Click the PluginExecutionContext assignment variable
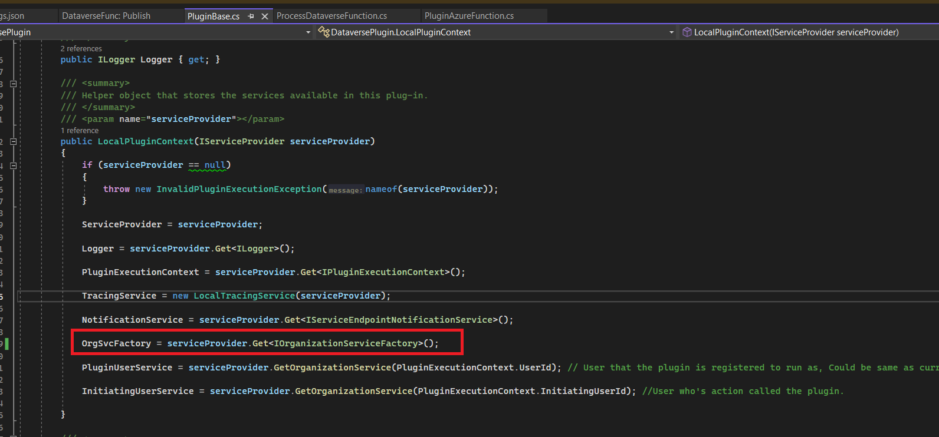The height and width of the screenshot is (437, 939). (140, 272)
